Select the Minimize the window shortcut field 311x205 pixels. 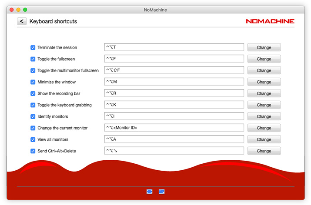point(174,82)
